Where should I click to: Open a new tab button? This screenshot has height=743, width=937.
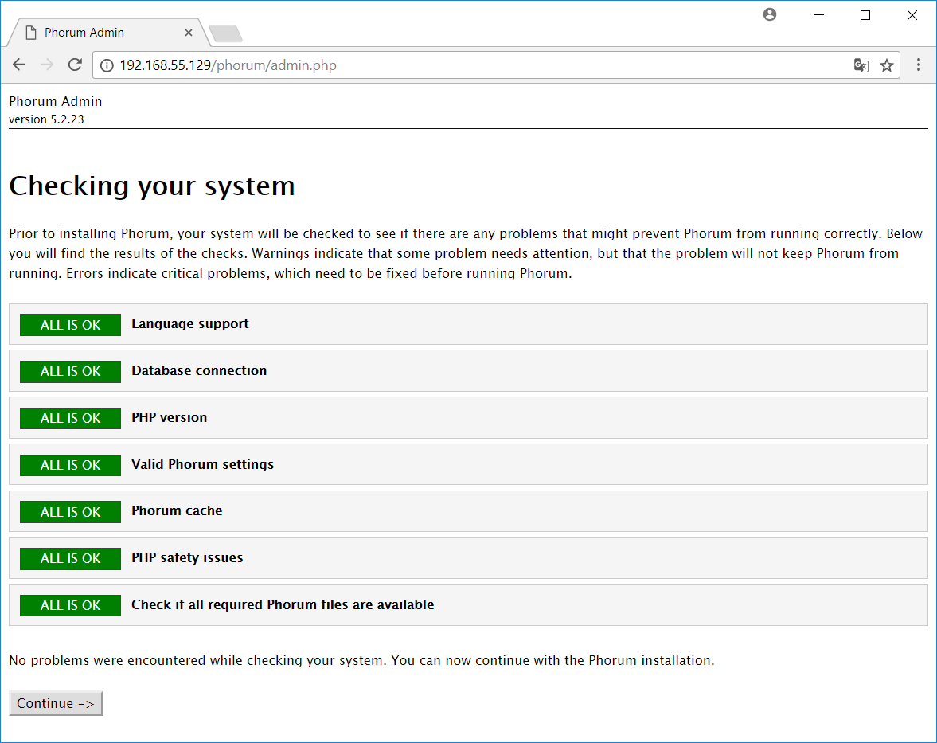click(226, 33)
